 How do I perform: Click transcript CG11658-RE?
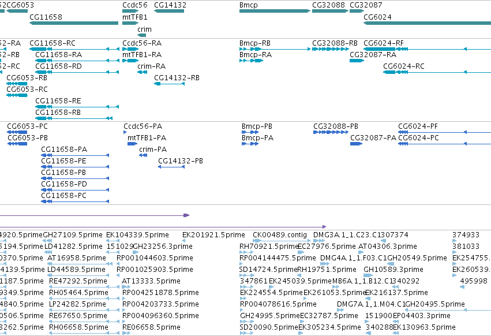click(x=77, y=107)
